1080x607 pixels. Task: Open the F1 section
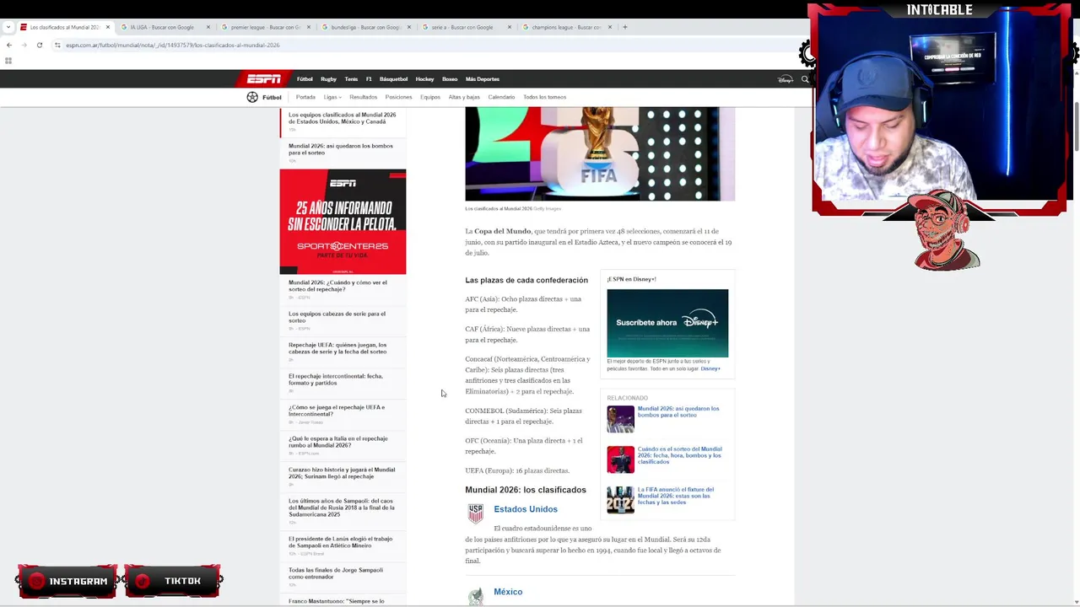point(369,79)
